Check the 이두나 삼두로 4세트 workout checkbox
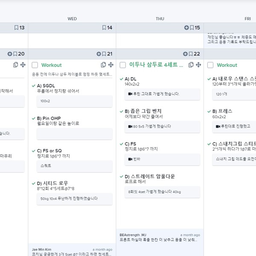The height and width of the screenshot is (256, 256). pos(122,65)
